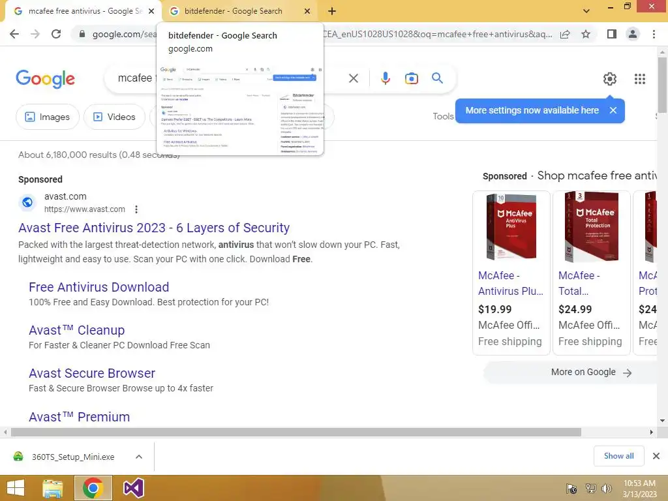This screenshot has height=501, width=668.
Task: Click the vertical scrollbar down arrow
Action: coord(662,421)
